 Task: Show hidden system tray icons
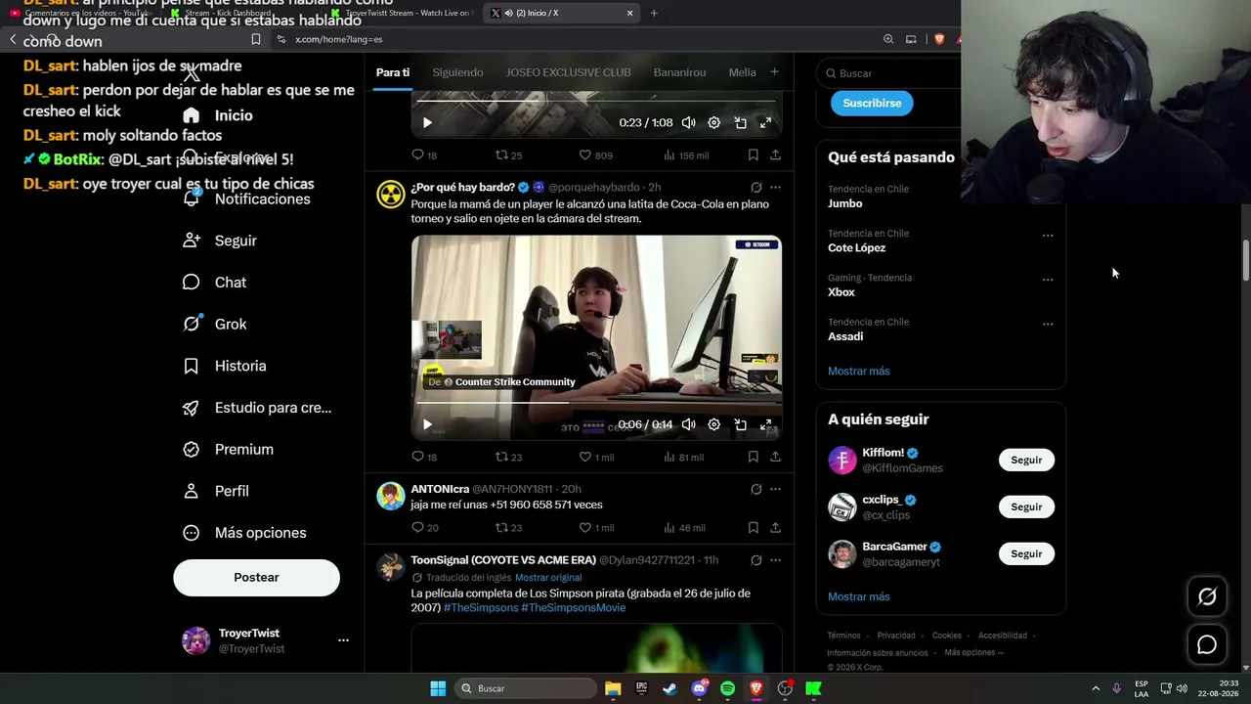[x=1096, y=688]
